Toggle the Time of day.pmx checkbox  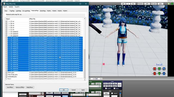(x=7, y=75)
